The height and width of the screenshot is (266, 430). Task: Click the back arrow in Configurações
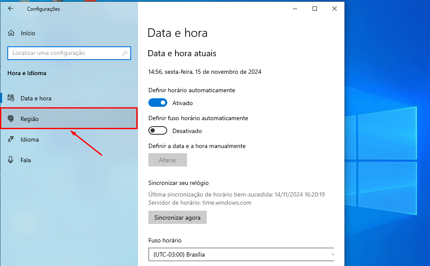point(11,9)
